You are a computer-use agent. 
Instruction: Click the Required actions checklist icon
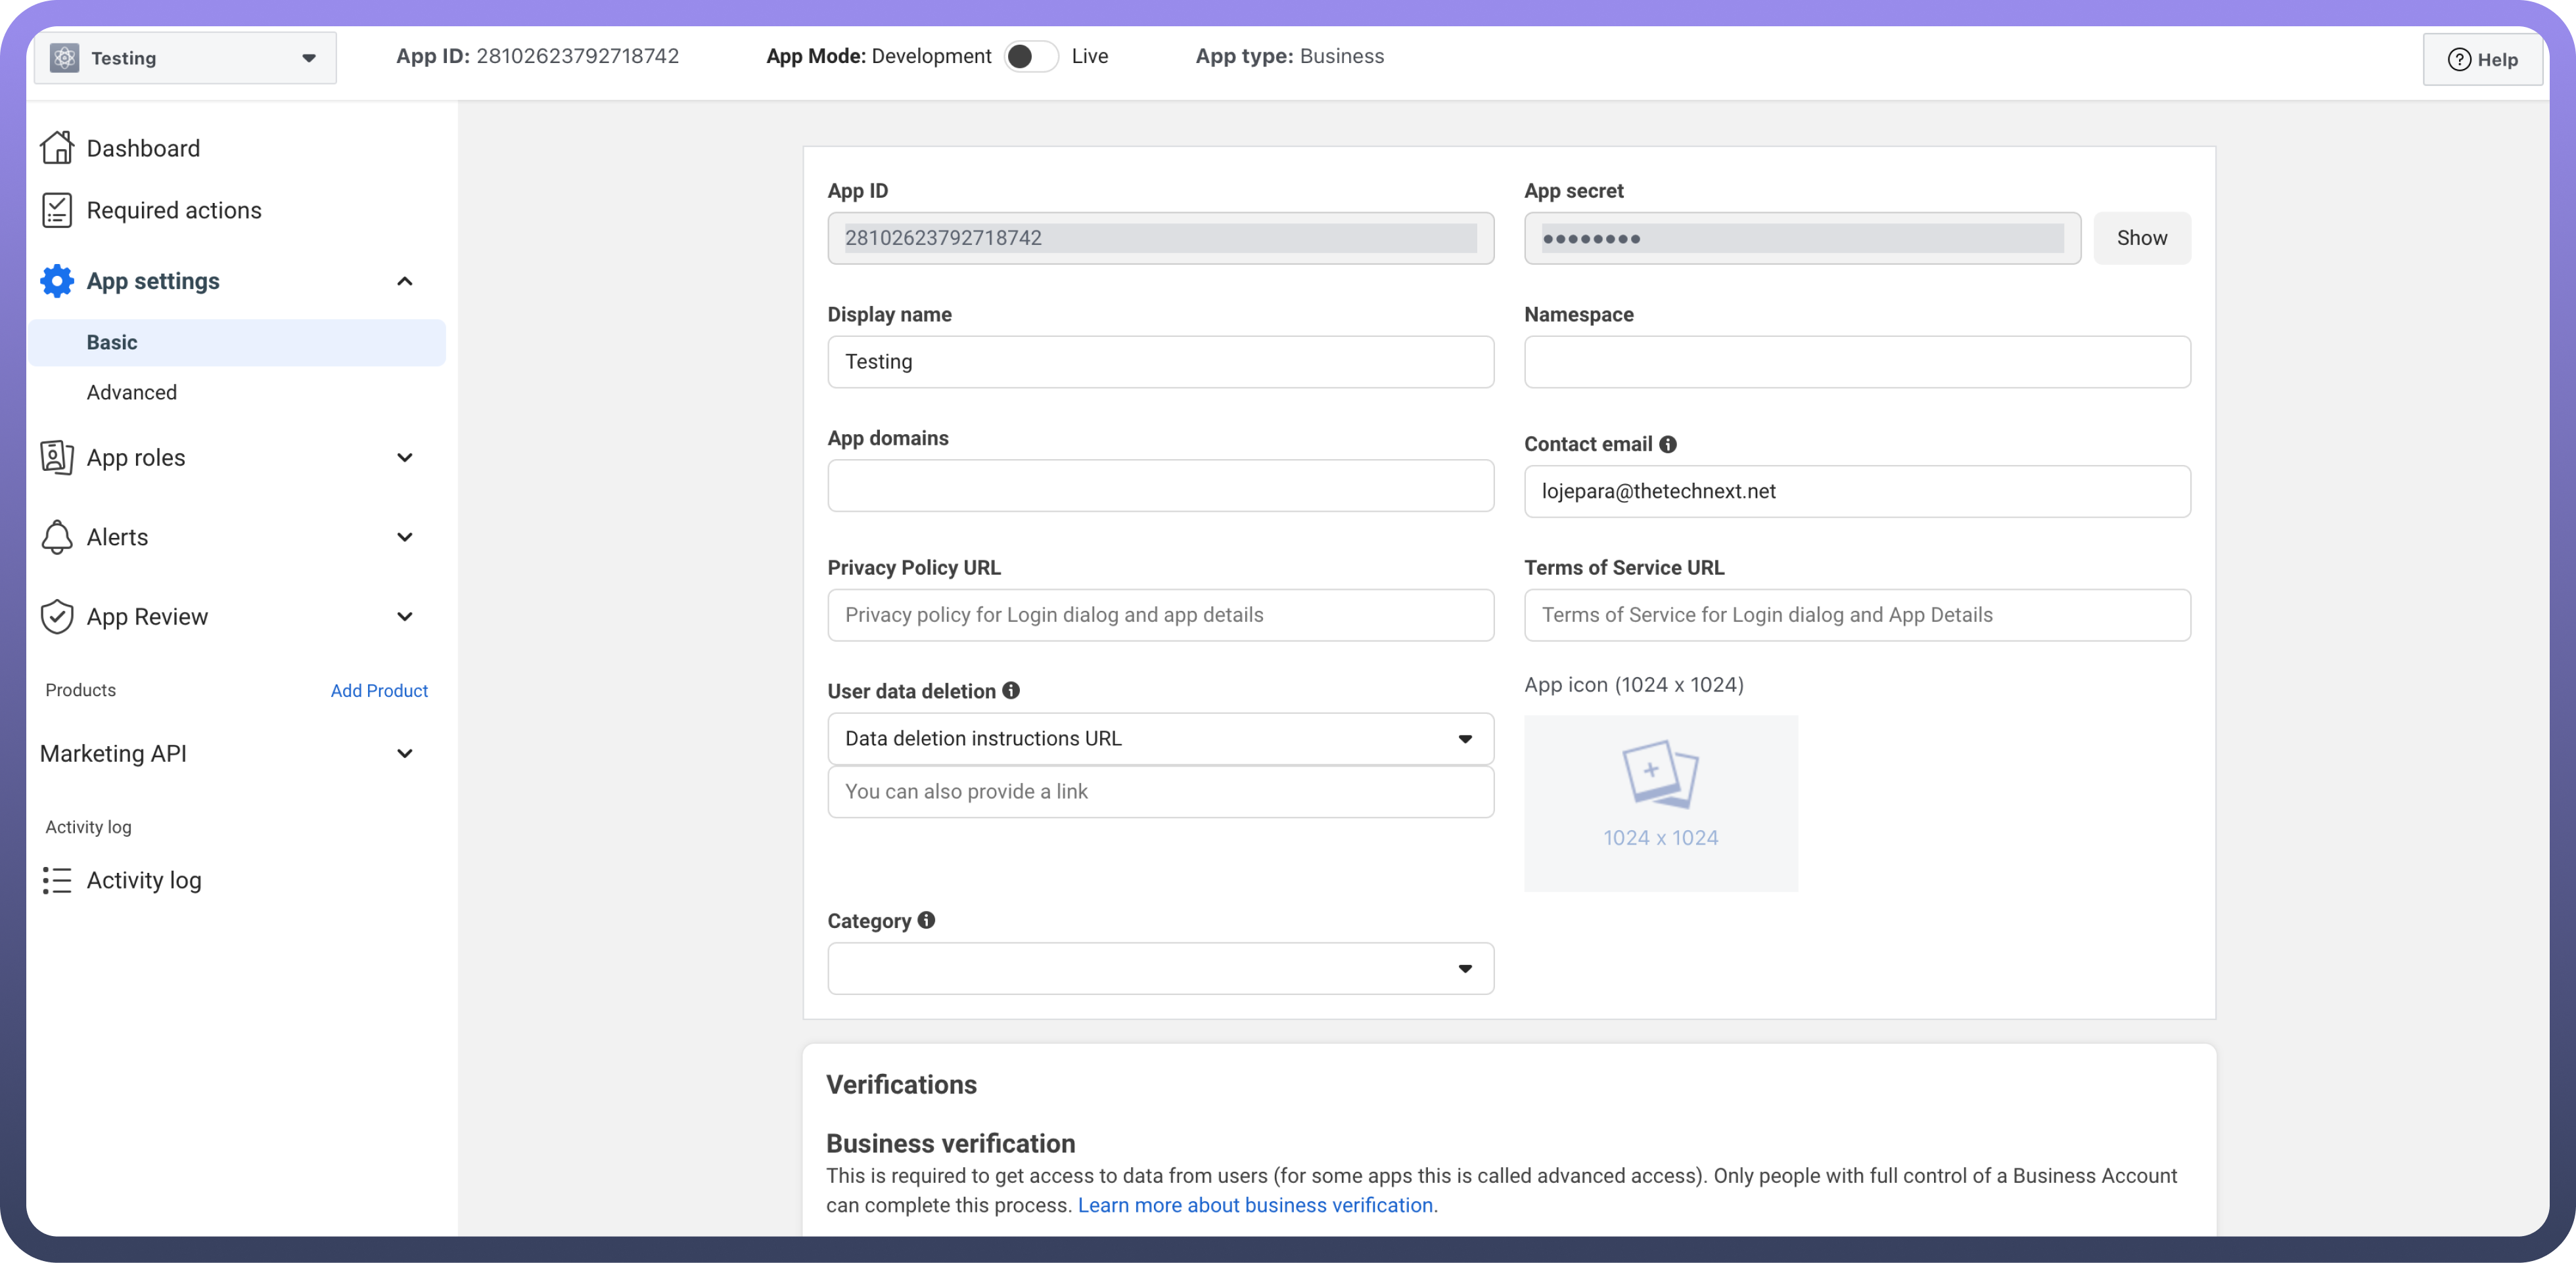[57, 211]
